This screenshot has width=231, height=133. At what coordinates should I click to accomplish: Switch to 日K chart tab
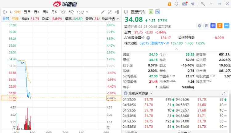37,12
